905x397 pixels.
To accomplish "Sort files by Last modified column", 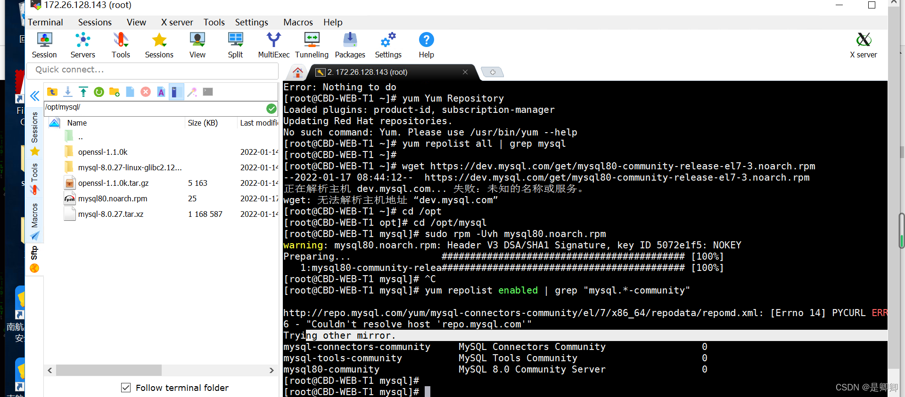I will tap(259, 123).
